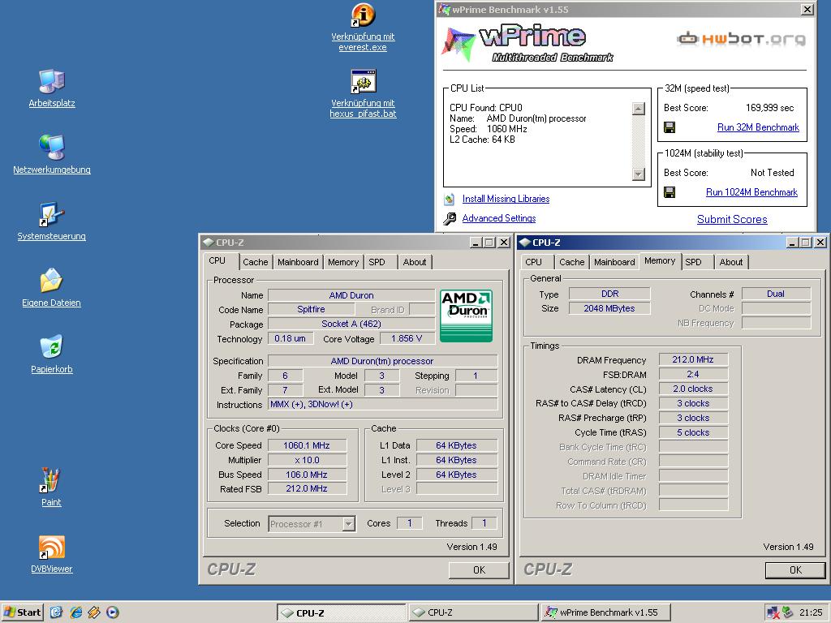Click the Memory Size 2048 MBytes value
Screen dimensions: 831x623
pyautogui.click(x=609, y=308)
